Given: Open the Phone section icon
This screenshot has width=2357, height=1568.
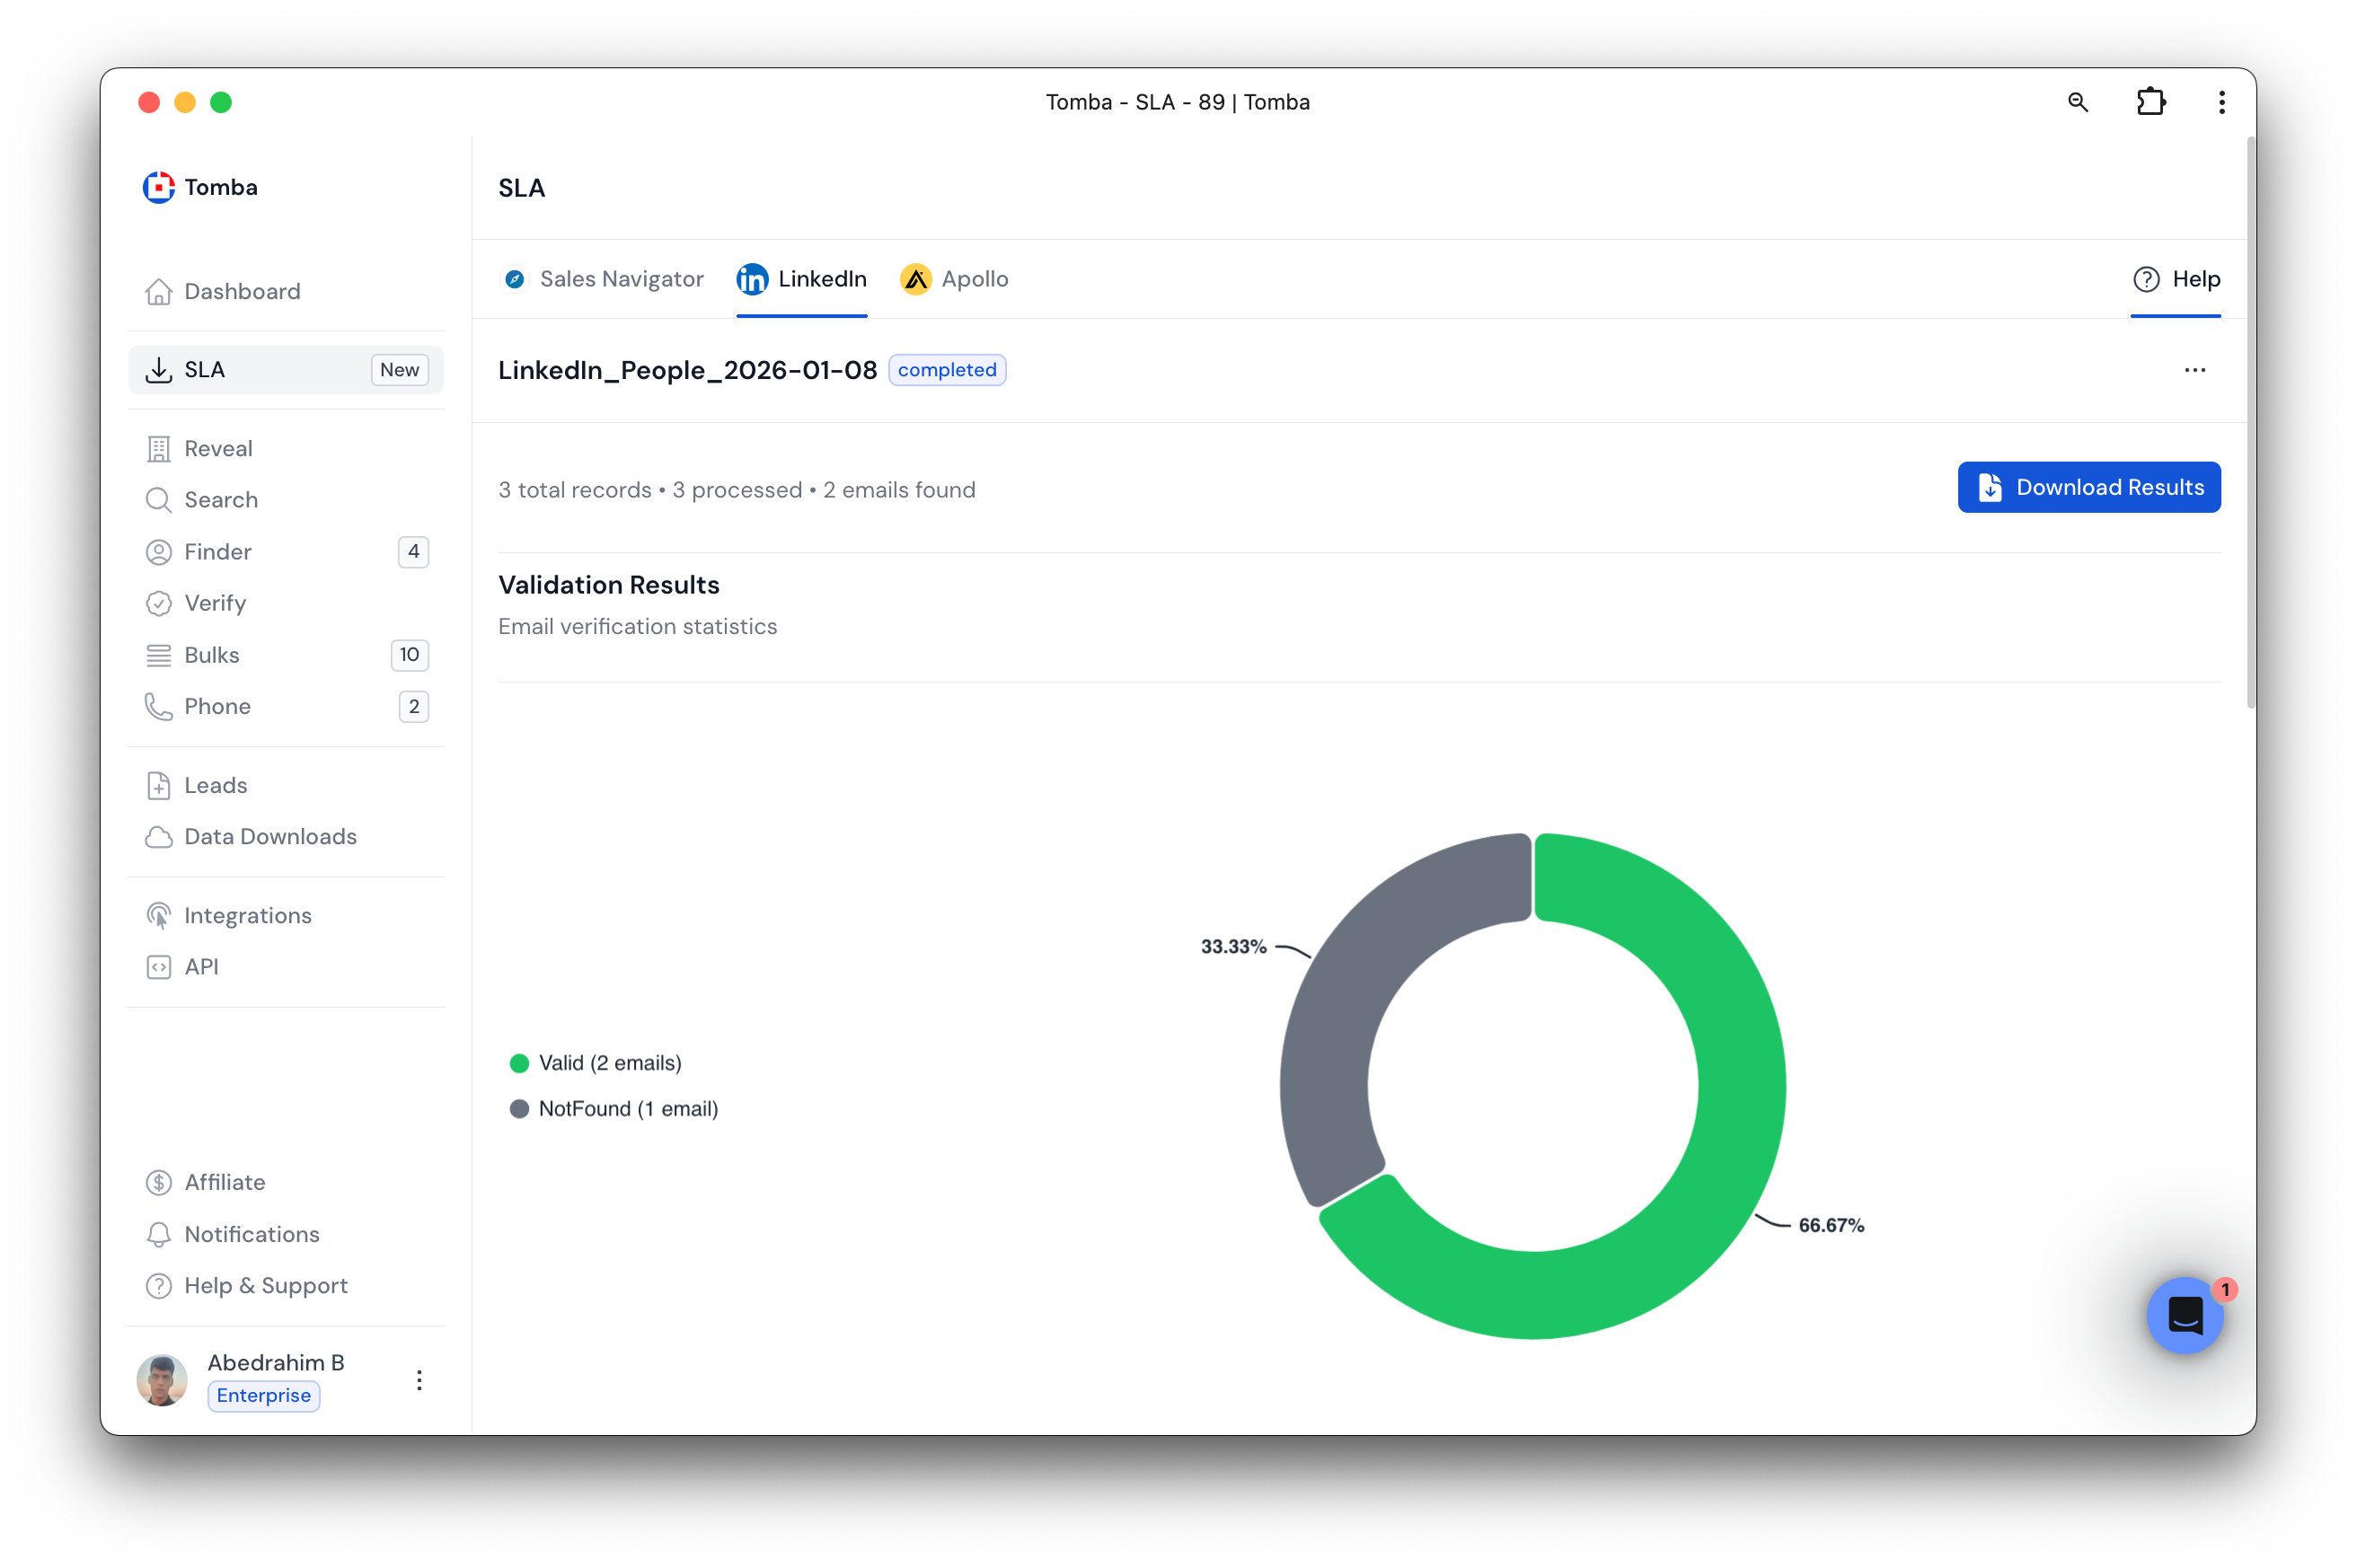Looking at the screenshot, I should (158, 707).
